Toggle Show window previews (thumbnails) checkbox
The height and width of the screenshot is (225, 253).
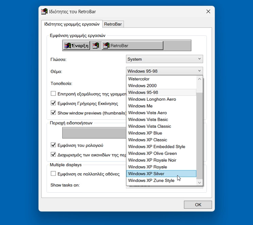(53, 112)
